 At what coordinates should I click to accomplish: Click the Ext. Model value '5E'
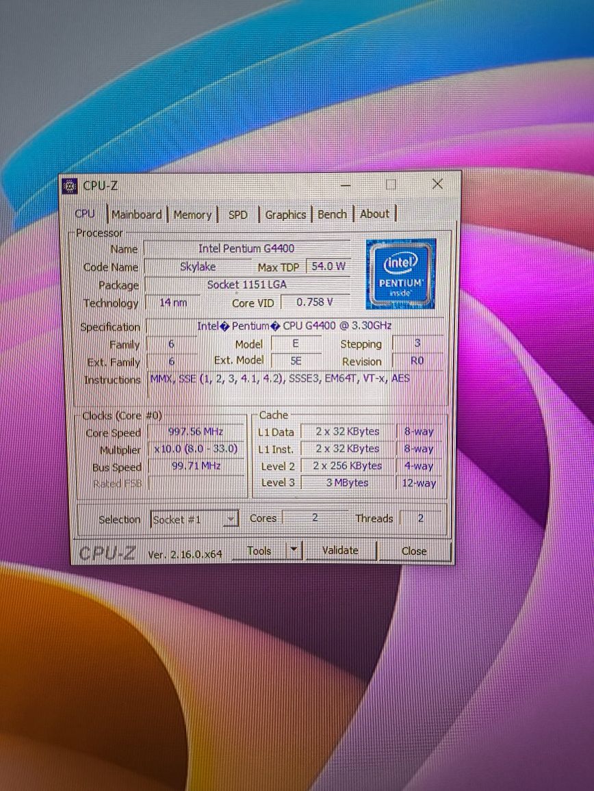coord(296,361)
